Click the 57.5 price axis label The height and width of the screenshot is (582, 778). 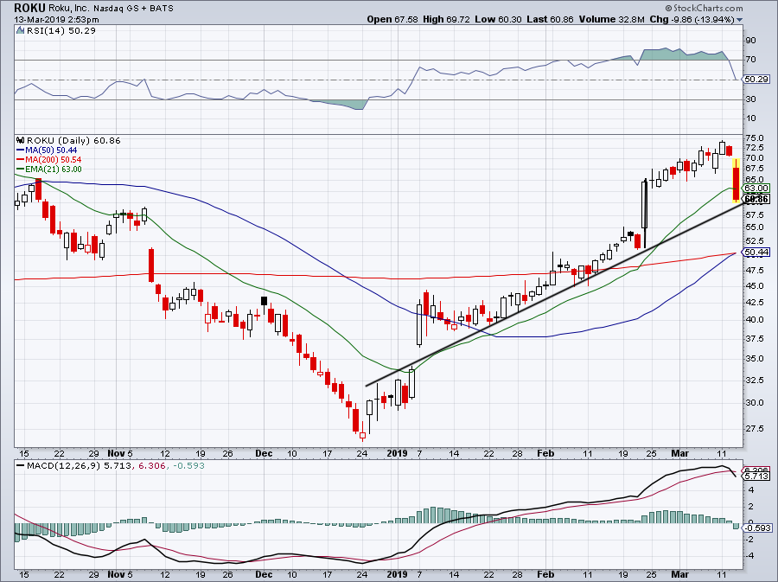(x=754, y=214)
